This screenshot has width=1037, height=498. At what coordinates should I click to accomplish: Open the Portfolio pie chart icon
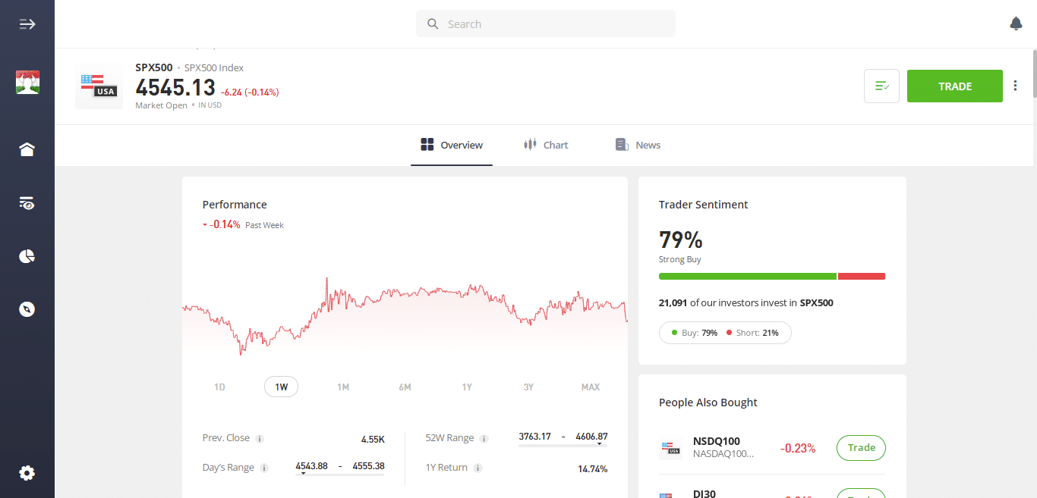pos(27,256)
